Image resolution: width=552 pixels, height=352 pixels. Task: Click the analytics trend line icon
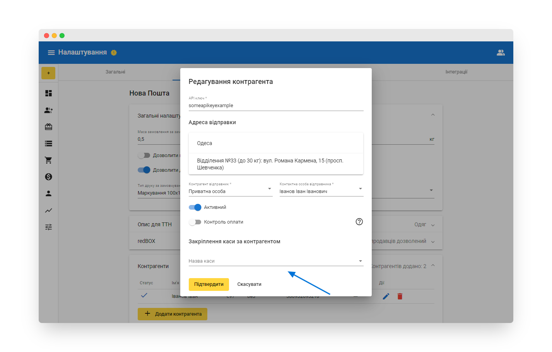click(48, 210)
